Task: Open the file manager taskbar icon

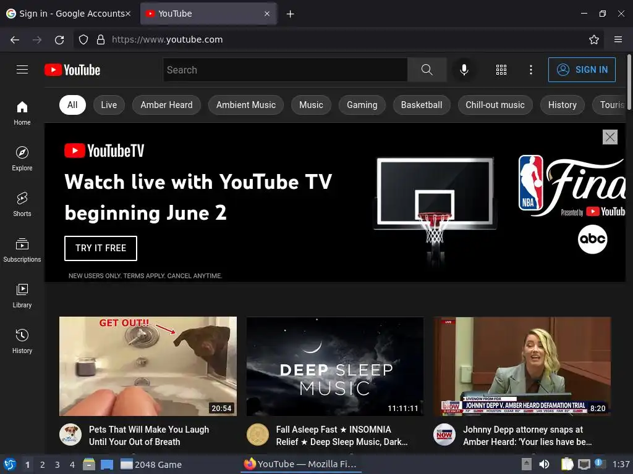Action: click(89, 464)
